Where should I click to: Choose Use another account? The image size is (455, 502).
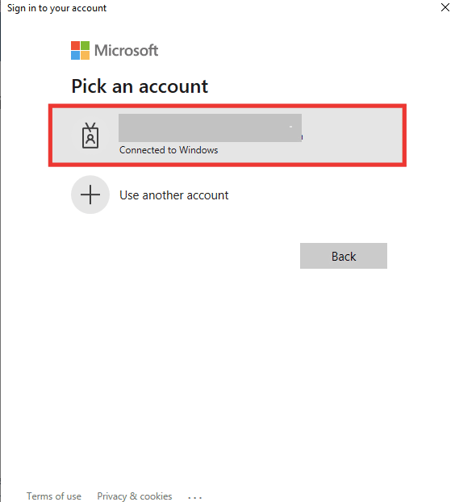(150, 195)
